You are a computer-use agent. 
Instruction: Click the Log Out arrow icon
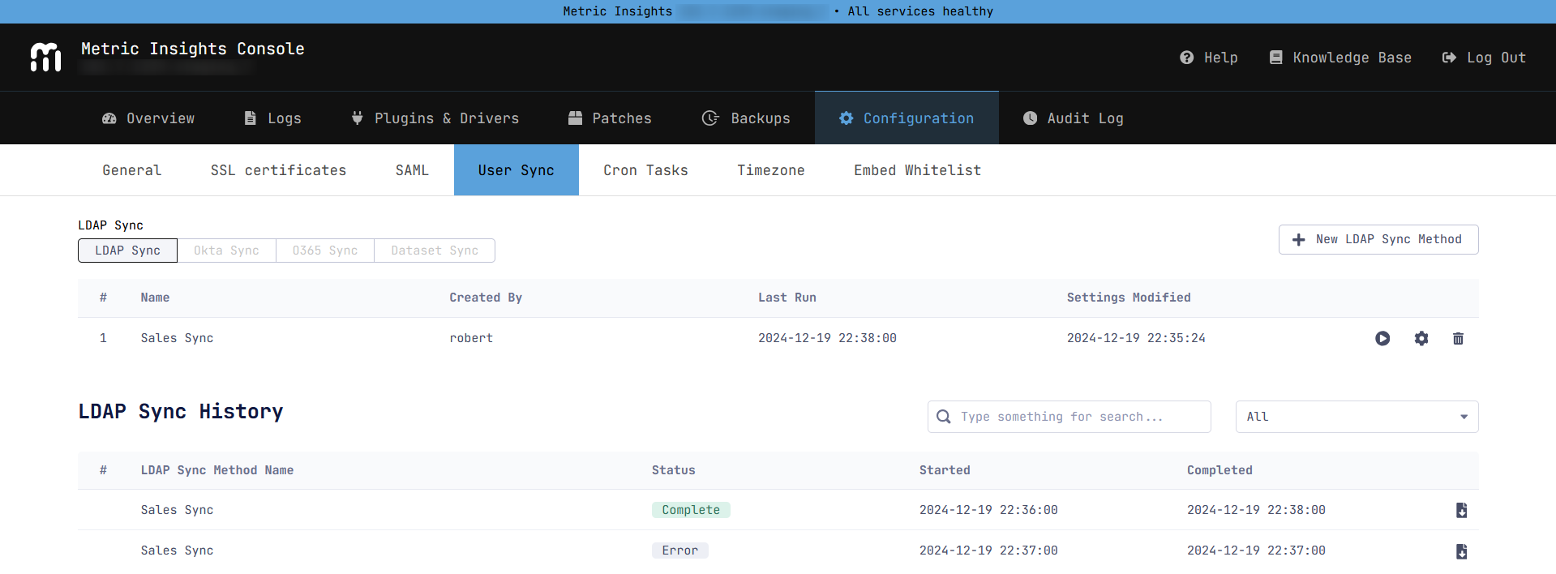point(1449,58)
